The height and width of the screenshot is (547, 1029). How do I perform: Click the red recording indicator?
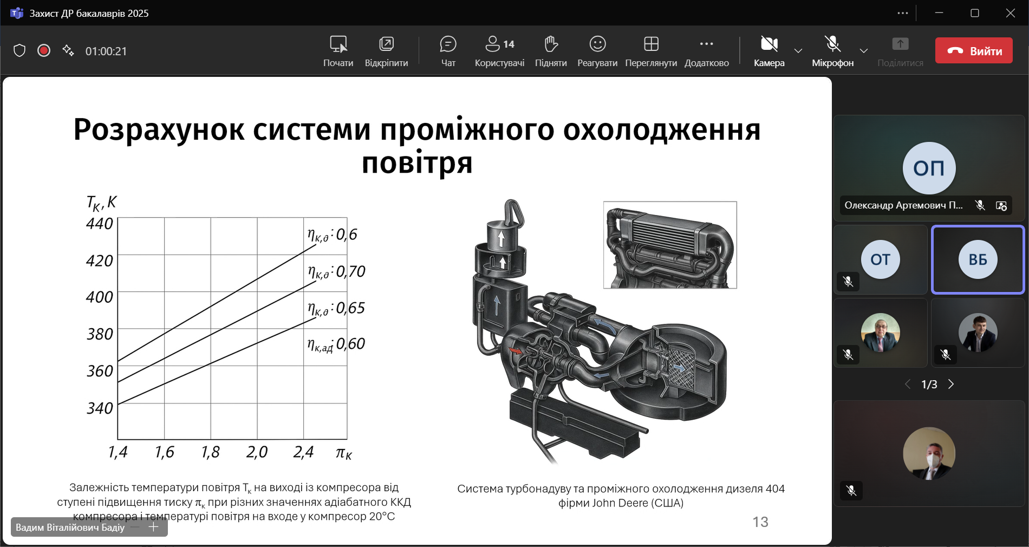44,51
